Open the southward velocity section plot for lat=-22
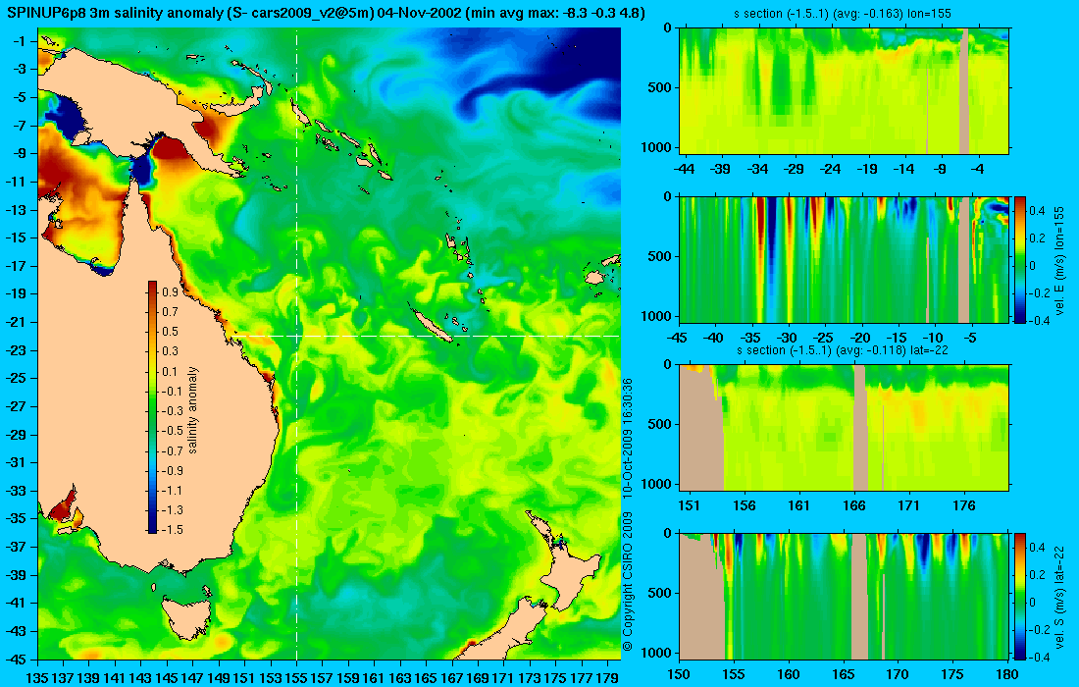Image resolution: width=1079 pixels, height=687 pixels. pyautogui.click(x=844, y=596)
